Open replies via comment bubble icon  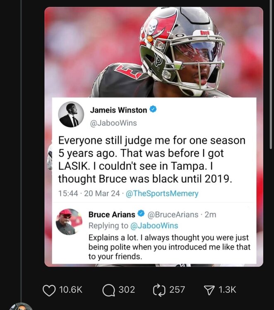click(108, 290)
